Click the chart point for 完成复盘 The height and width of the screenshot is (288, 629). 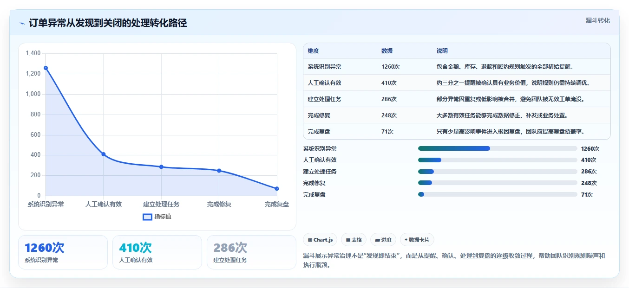click(277, 189)
